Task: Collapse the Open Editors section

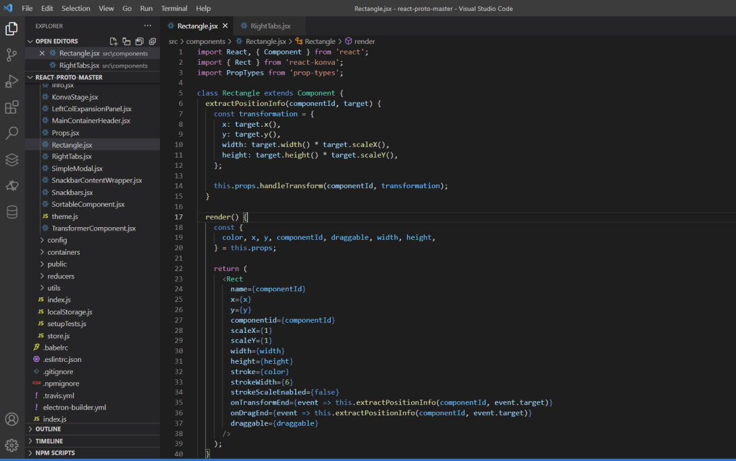Action: pos(57,41)
